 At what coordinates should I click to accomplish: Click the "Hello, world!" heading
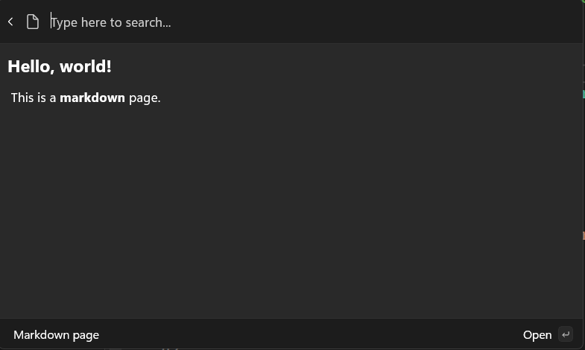point(60,66)
